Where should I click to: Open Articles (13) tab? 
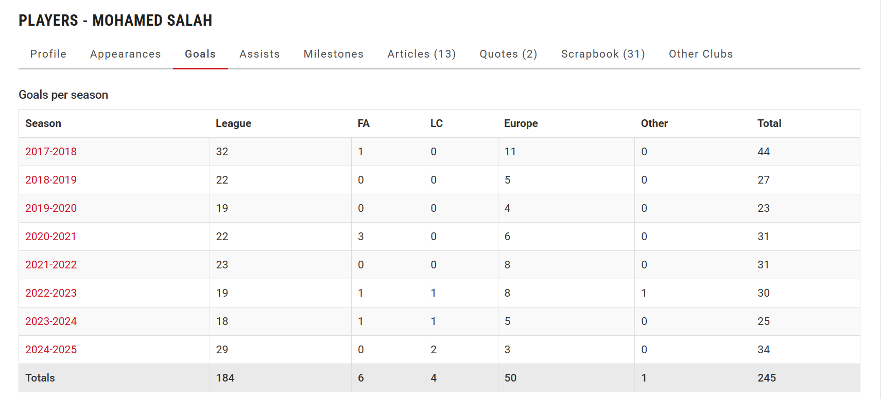pos(422,54)
